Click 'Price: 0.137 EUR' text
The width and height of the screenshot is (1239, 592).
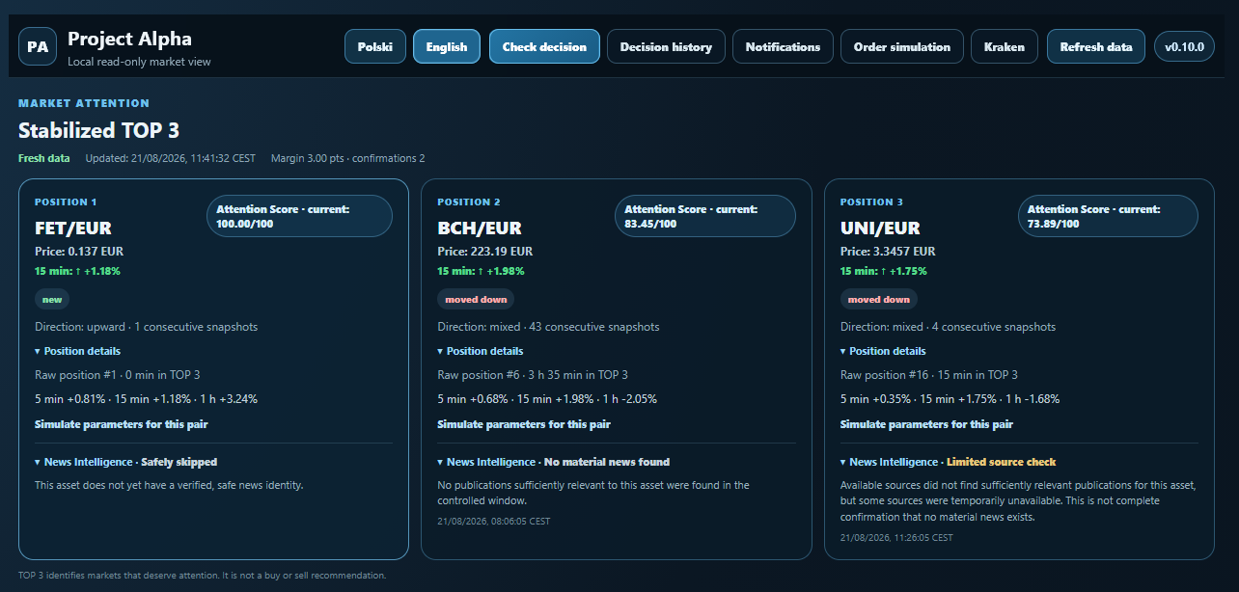point(79,252)
